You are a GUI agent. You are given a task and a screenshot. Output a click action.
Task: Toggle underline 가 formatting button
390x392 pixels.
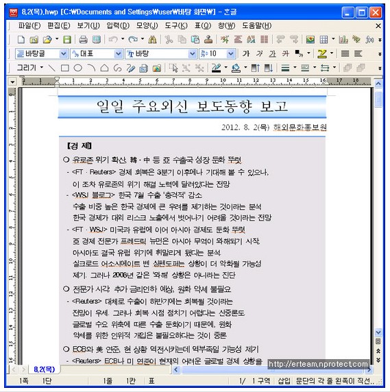[x=272, y=53]
